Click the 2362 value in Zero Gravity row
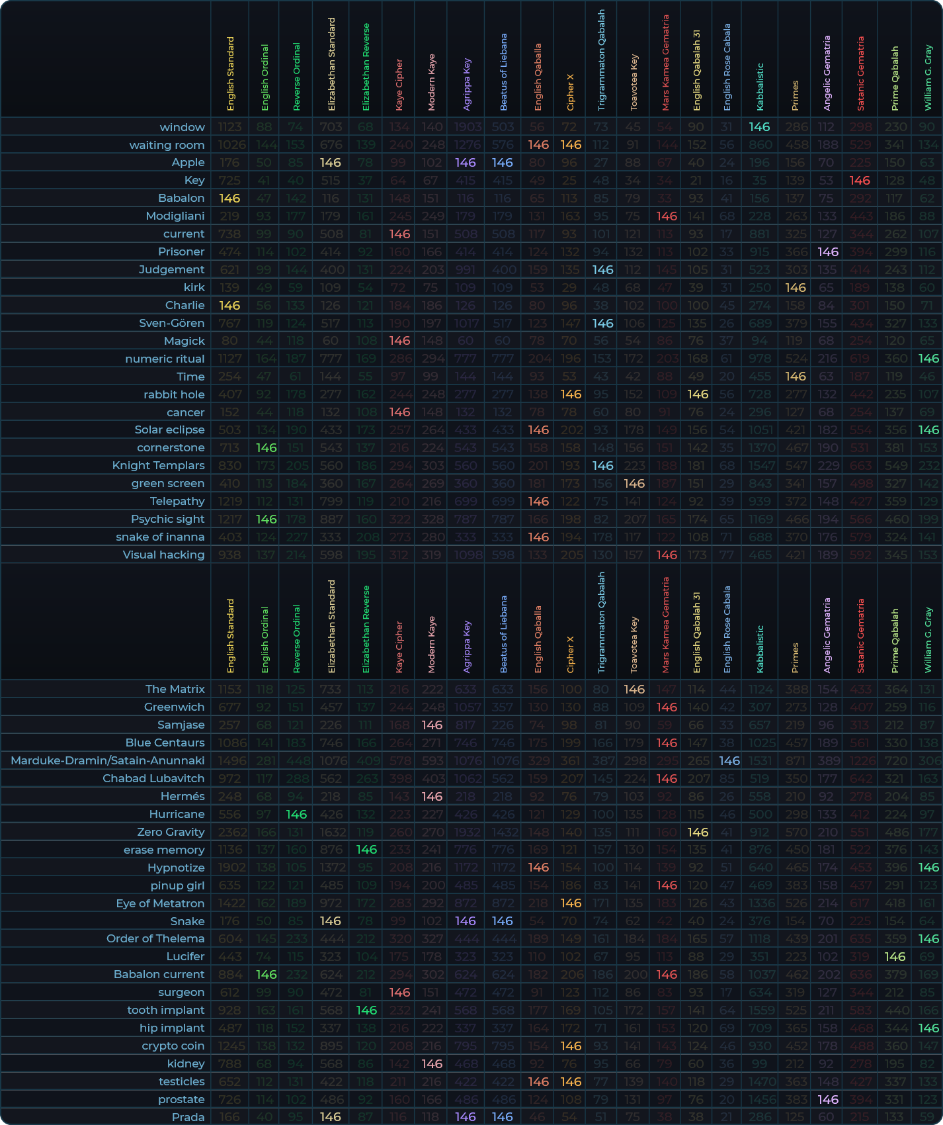943x1125 pixels. tap(229, 832)
